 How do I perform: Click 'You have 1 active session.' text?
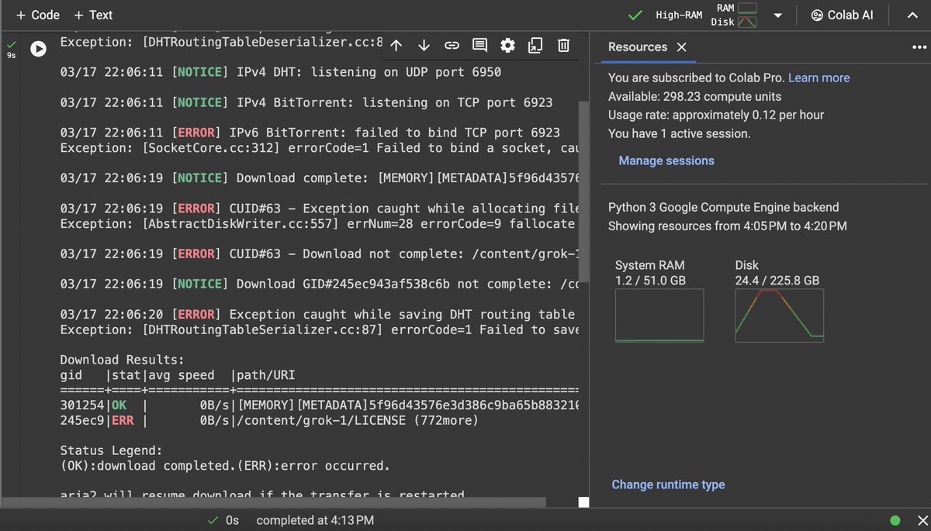tap(679, 133)
